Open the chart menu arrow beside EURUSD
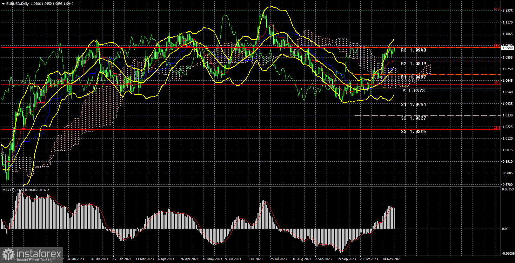The image size is (515, 263). coord(3,4)
